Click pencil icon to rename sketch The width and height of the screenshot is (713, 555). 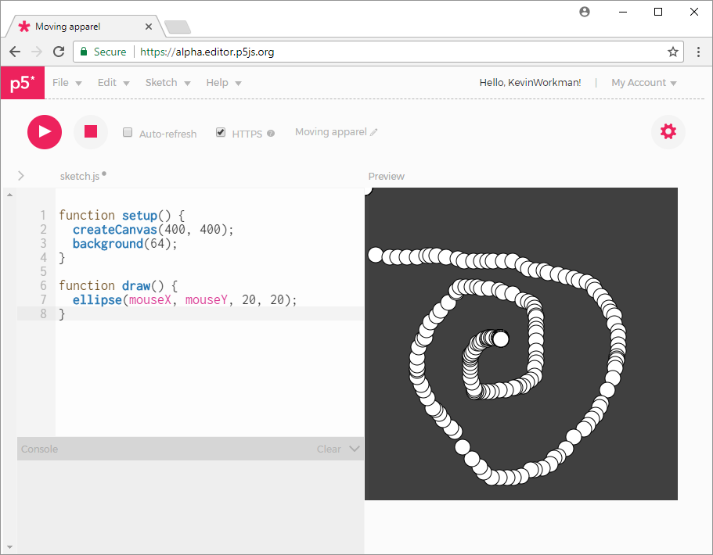tap(374, 133)
